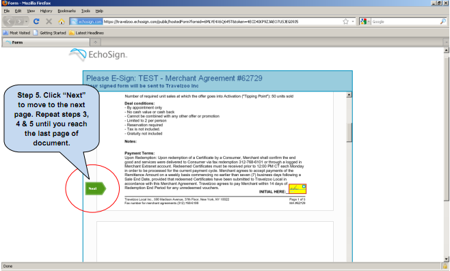
Task: Open the back/forward history dropdown arrow
Action: 26,21
